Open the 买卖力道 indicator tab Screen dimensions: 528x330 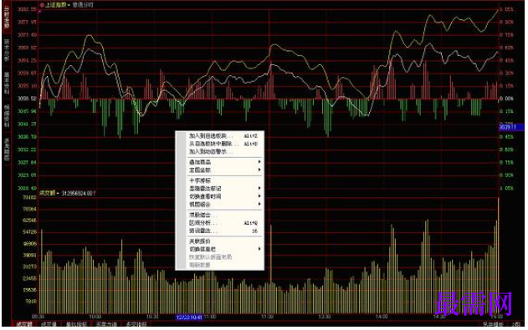(106, 324)
